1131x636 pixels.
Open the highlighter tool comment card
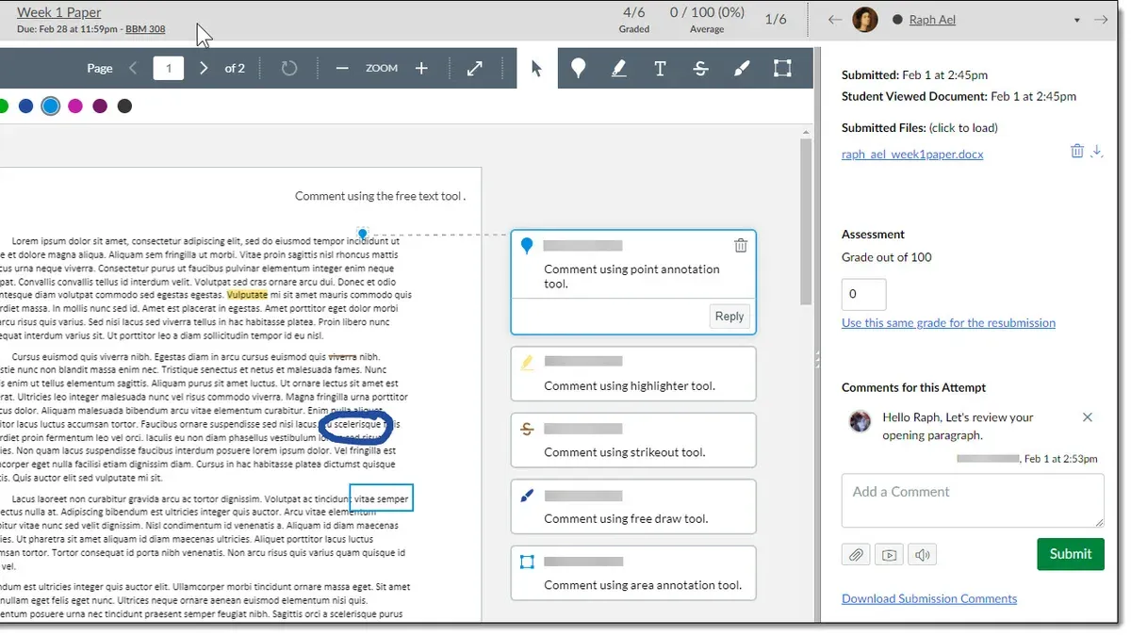(x=633, y=374)
